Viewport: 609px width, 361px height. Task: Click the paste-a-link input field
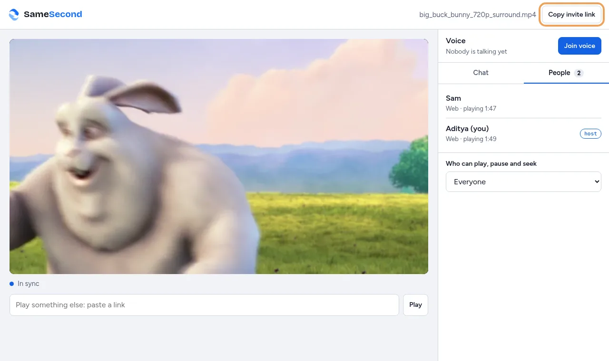click(x=204, y=305)
